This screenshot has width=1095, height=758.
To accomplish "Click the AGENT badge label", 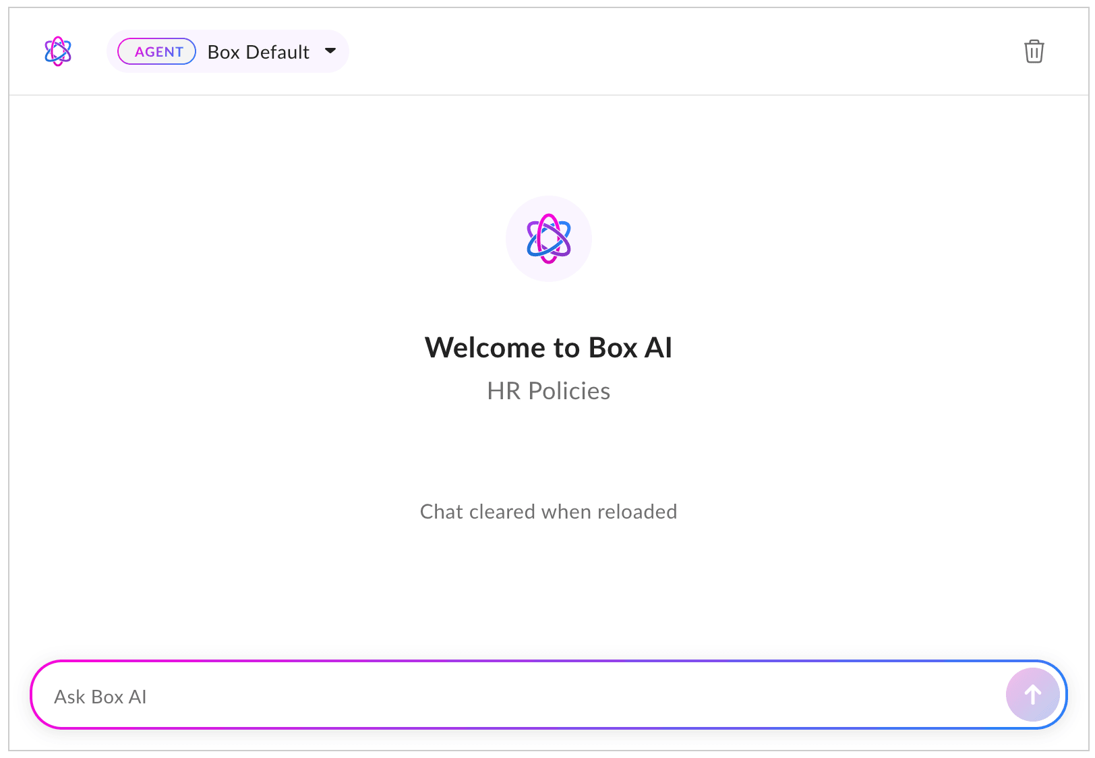I will pyautogui.click(x=157, y=52).
